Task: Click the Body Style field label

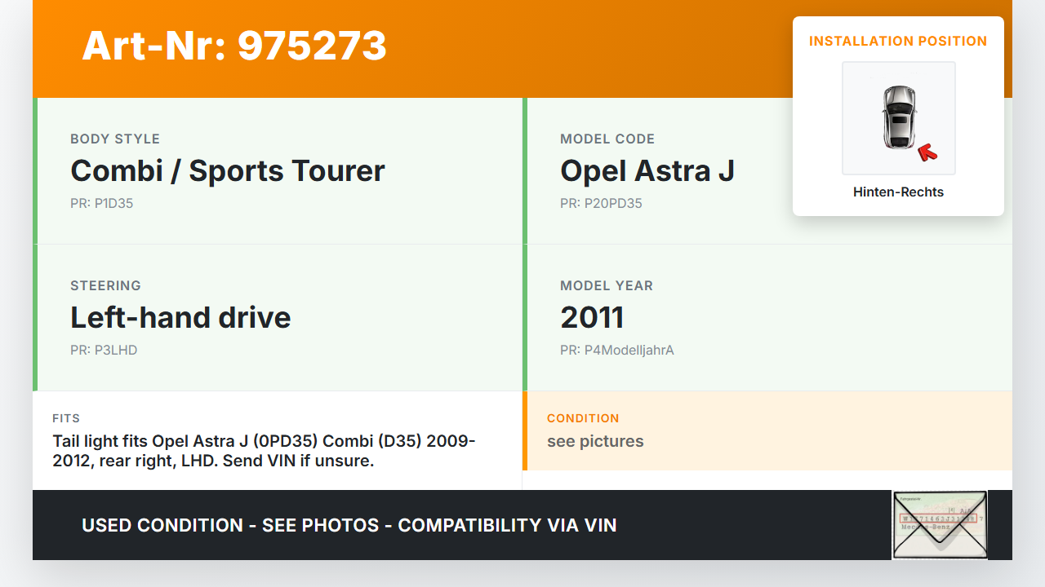Action: tap(115, 139)
